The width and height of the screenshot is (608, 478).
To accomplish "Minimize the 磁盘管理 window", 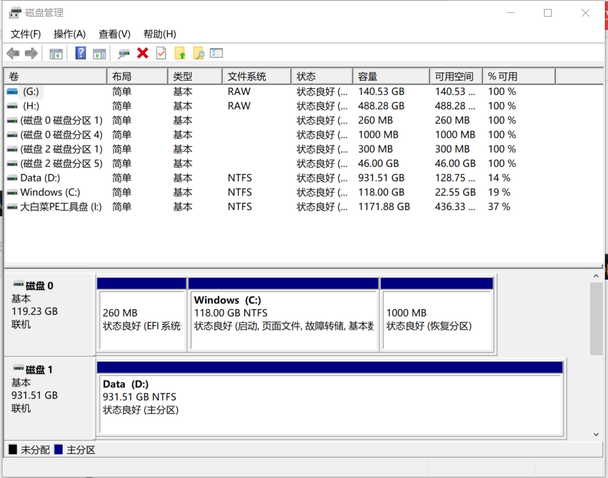I will pos(511,13).
